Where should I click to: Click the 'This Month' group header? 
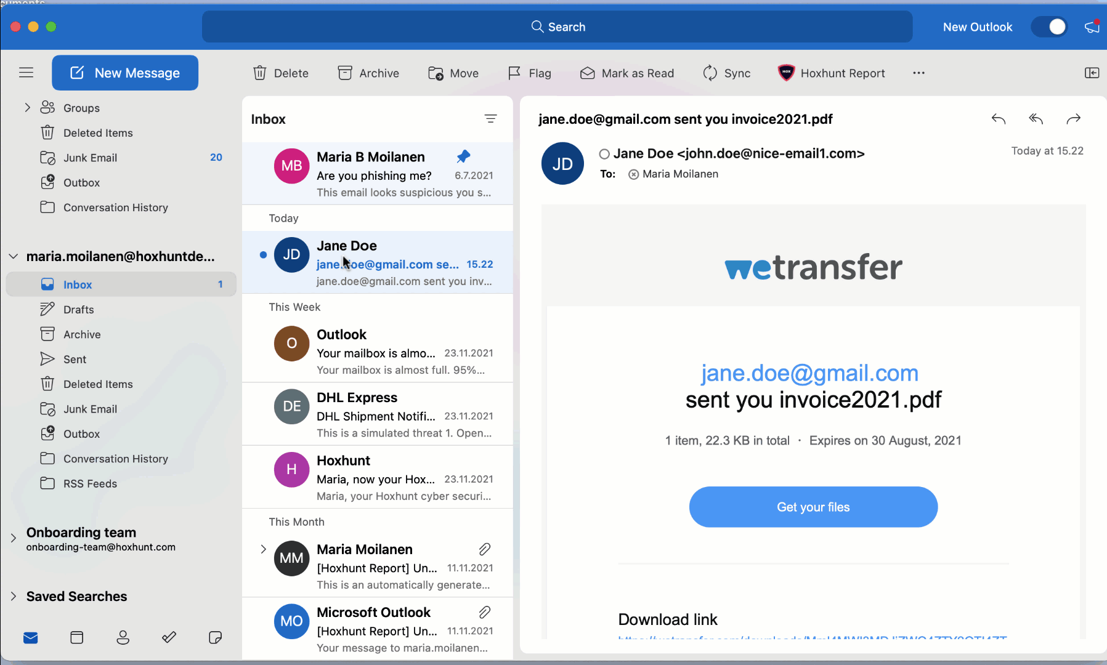296,522
